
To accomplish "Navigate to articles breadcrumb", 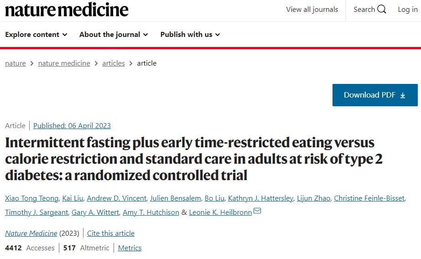I will [x=114, y=63].
